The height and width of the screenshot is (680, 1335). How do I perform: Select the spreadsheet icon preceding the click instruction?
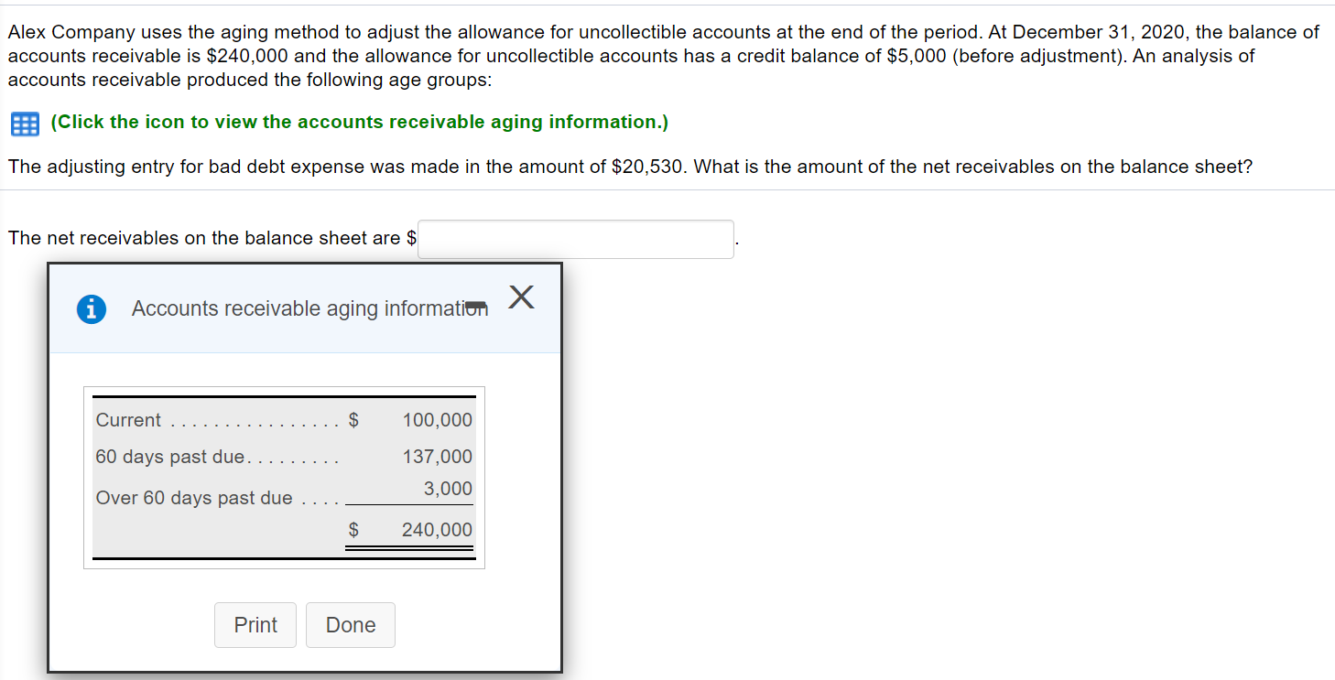point(24,124)
